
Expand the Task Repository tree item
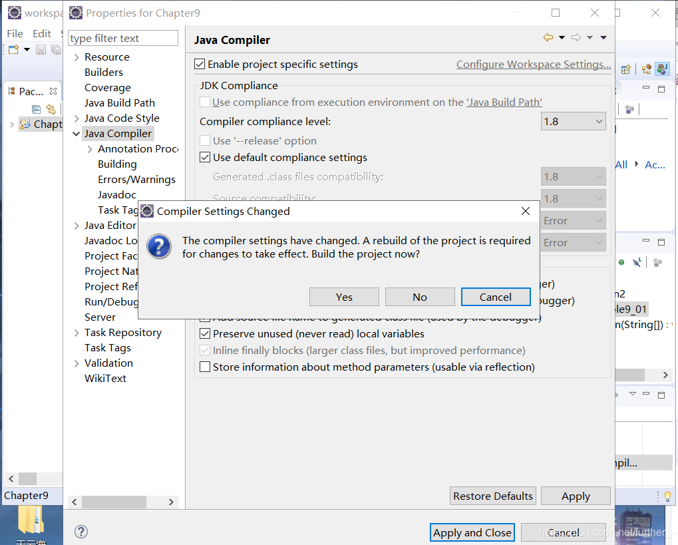[x=79, y=332]
